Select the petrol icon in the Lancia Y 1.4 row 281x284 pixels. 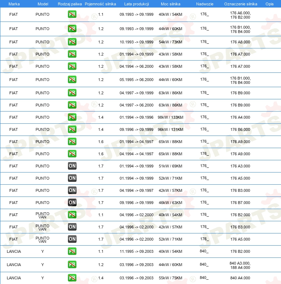[72, 278]
